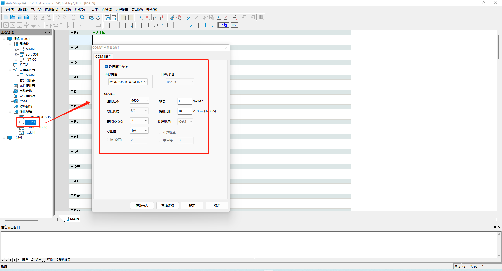Screen dimensions: 502x271
Task: Insert an output coil element
Action: pyautogui.click(x=156, y=25)
